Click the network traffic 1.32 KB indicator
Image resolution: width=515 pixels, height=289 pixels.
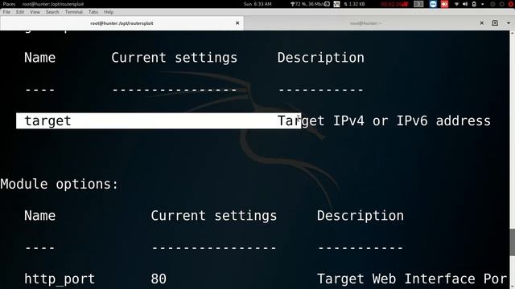(x=354, y=4)
